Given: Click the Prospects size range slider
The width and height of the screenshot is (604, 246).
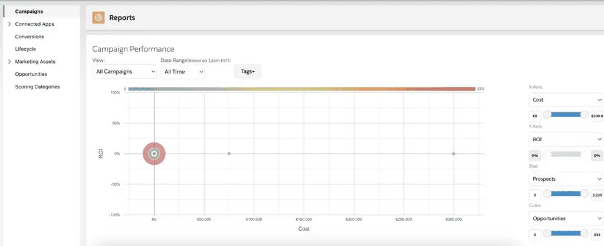Looking at the screenshot, I should pos(566,194).
